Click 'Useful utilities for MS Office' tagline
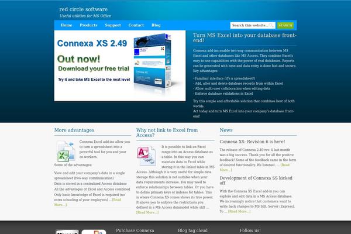Image resolution: width=351 pixels, height=234 pixels. click(85, 16)
